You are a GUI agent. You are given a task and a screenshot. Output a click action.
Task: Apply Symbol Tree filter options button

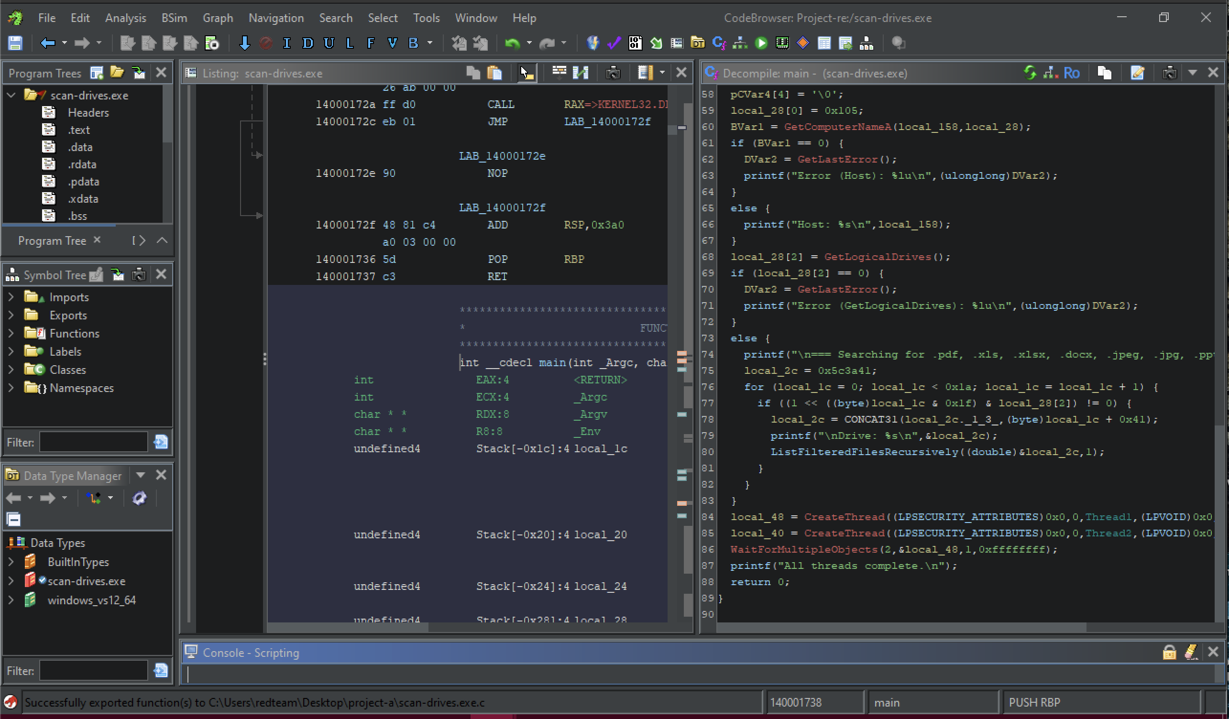click(x=161, y=442)
